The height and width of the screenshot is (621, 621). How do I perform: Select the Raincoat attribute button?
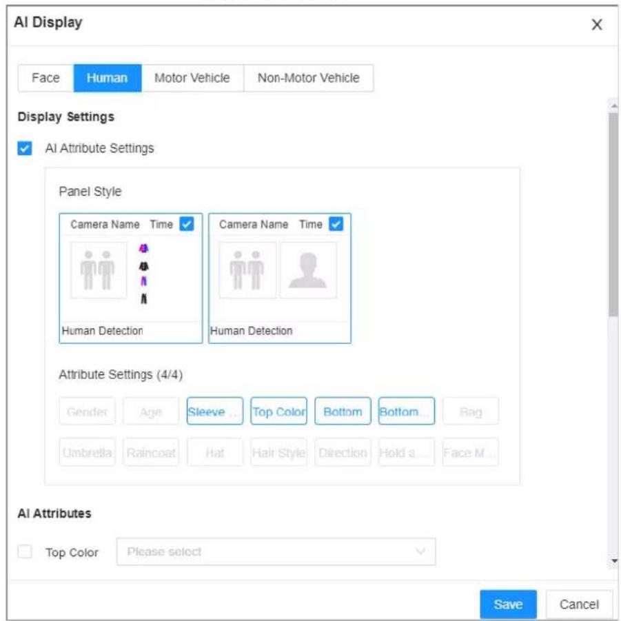point(151,452)
